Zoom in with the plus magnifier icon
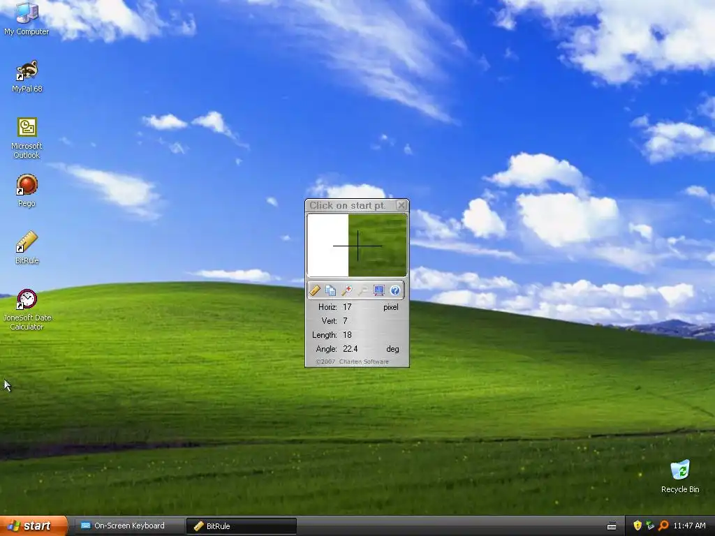 pos(346,290)
